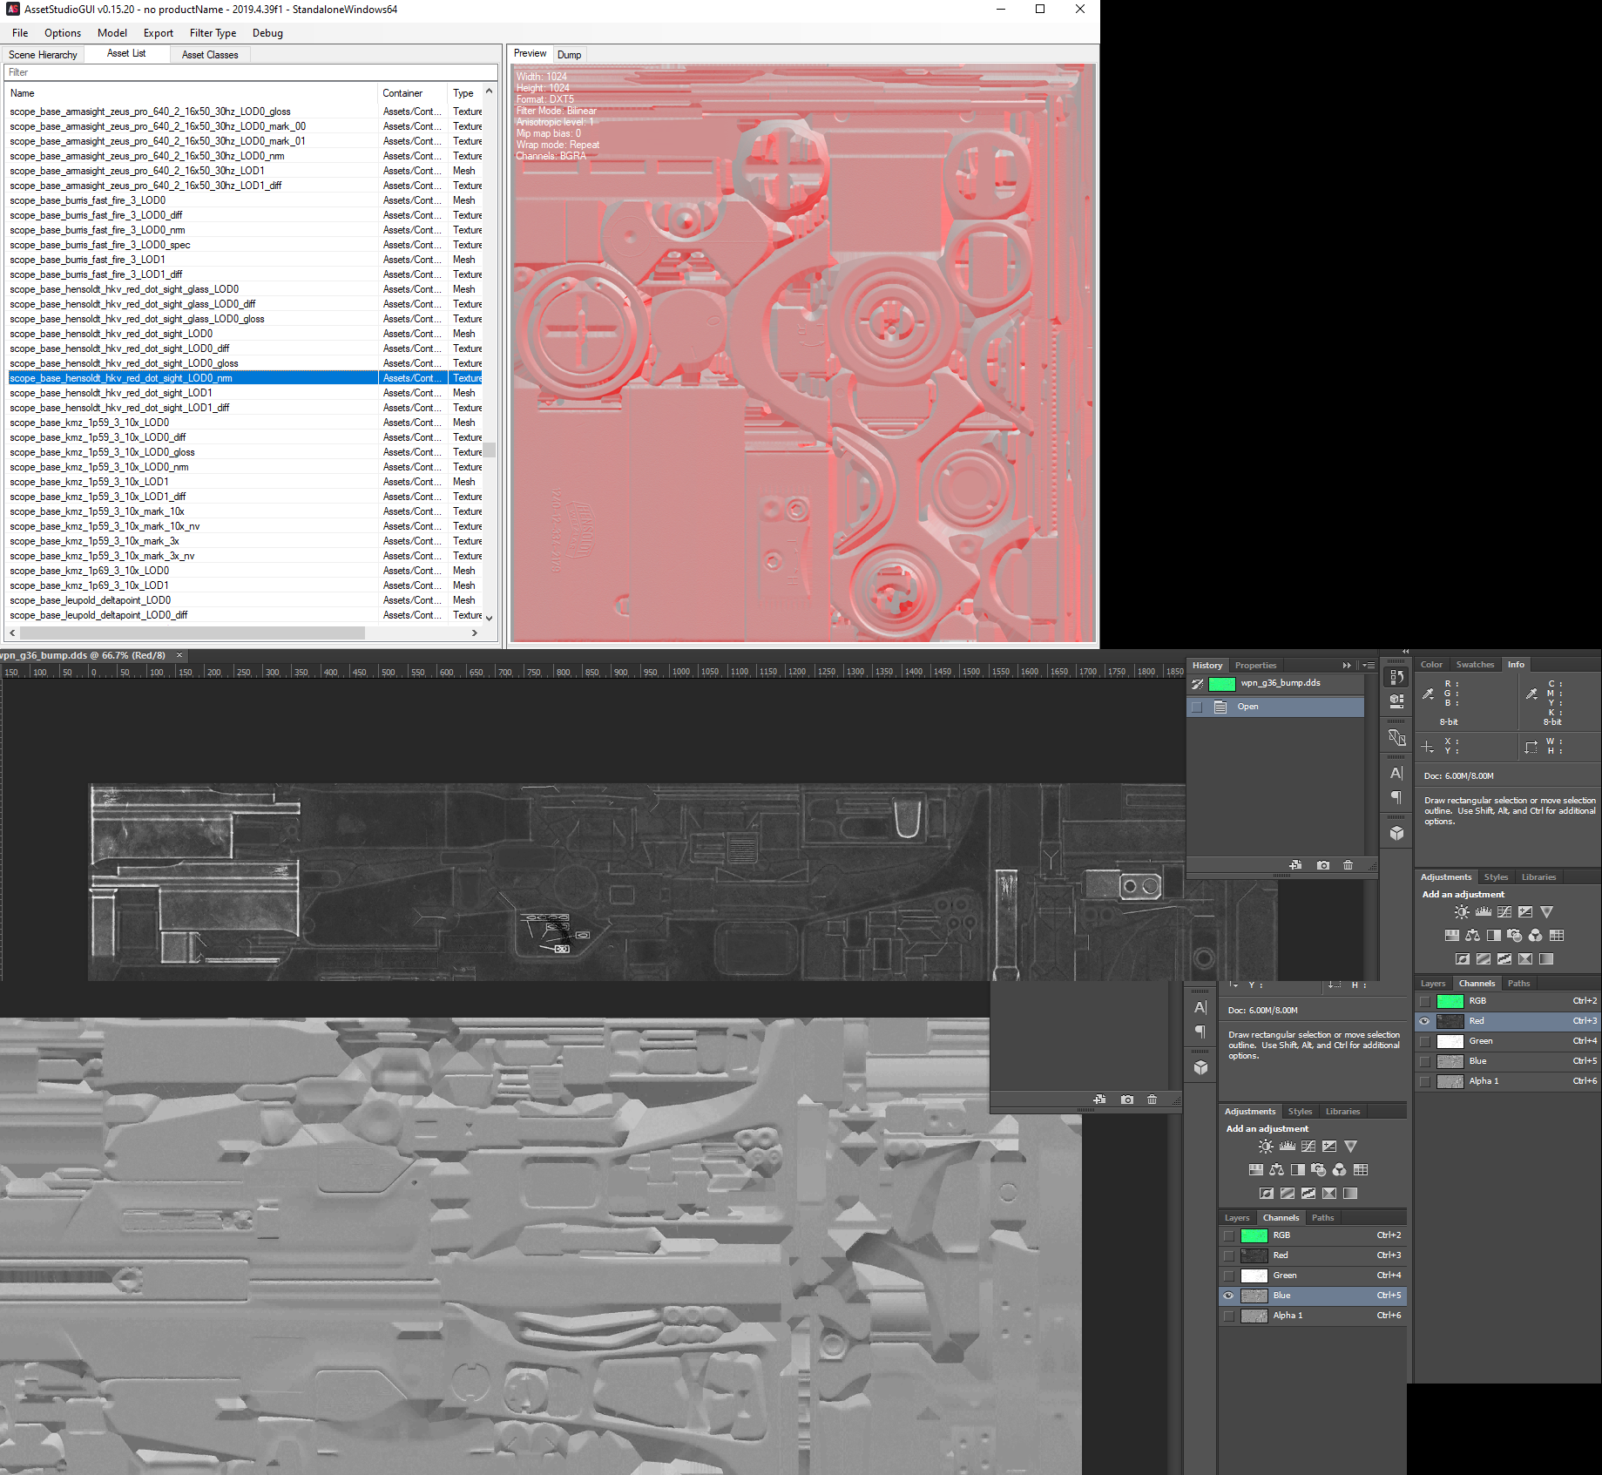This screenshot has width=1602, height=1475.
Task: Add Black & White adjustment in upper Adjustments panel
Action: click(x=1494, y=936)
